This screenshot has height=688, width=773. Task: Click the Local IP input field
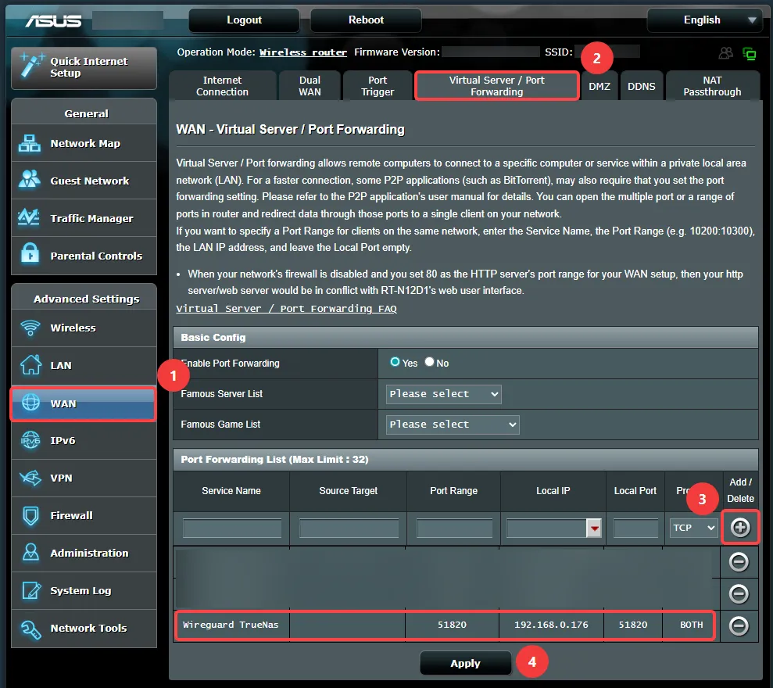546,529
